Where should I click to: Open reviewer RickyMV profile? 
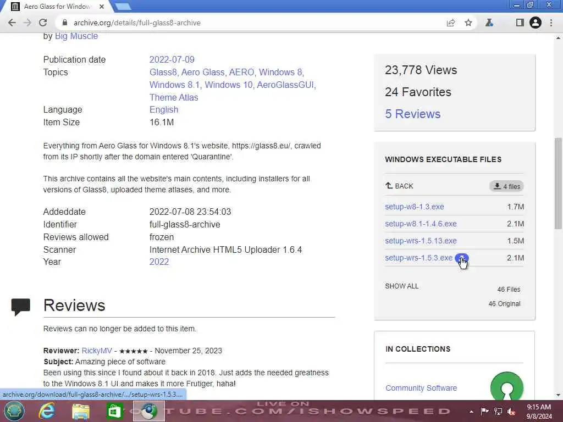point(97,351)
